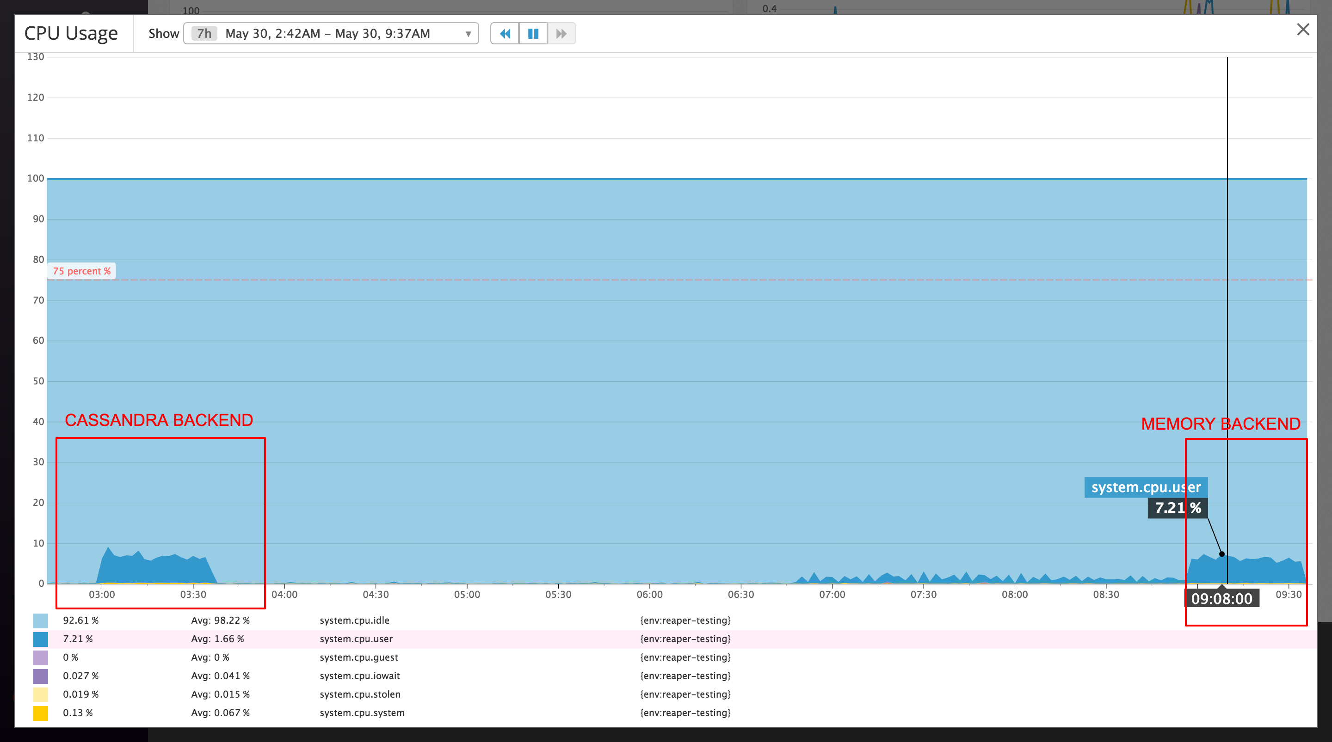Click the 0.13 % system value
This screenshot has width=1332, height=742.
[78, 713]
